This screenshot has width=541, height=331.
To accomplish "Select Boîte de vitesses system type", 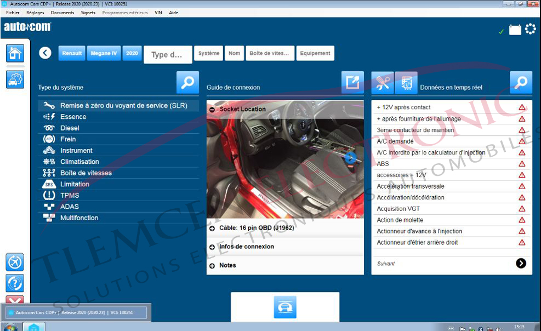I will (x=119, y=173).
